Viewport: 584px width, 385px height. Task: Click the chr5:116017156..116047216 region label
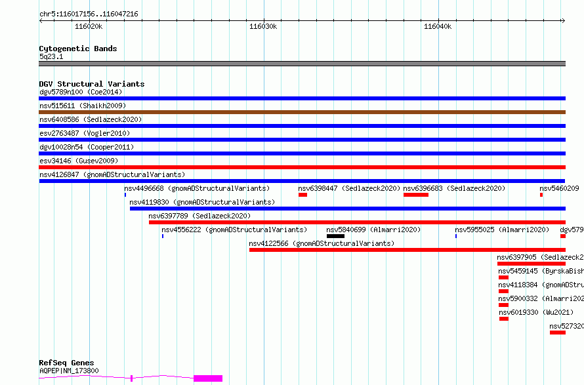tap(89, 14)
